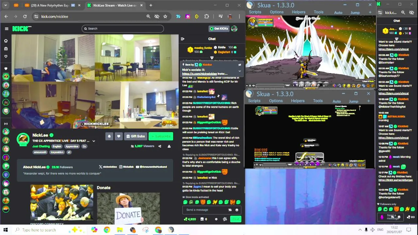This screenshot has width=418, height=235.
Task: Select the Apprentice tag
Action: click(x=72, y=146)
